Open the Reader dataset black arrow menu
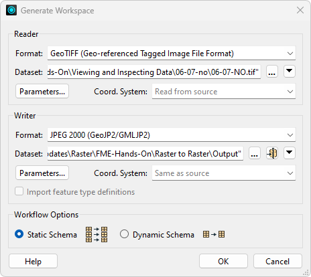Image resolution: width=311 pixels, height=277 pixels. [x=290, y=72]
